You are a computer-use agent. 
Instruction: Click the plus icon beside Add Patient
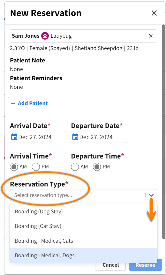tap(13, 103)
